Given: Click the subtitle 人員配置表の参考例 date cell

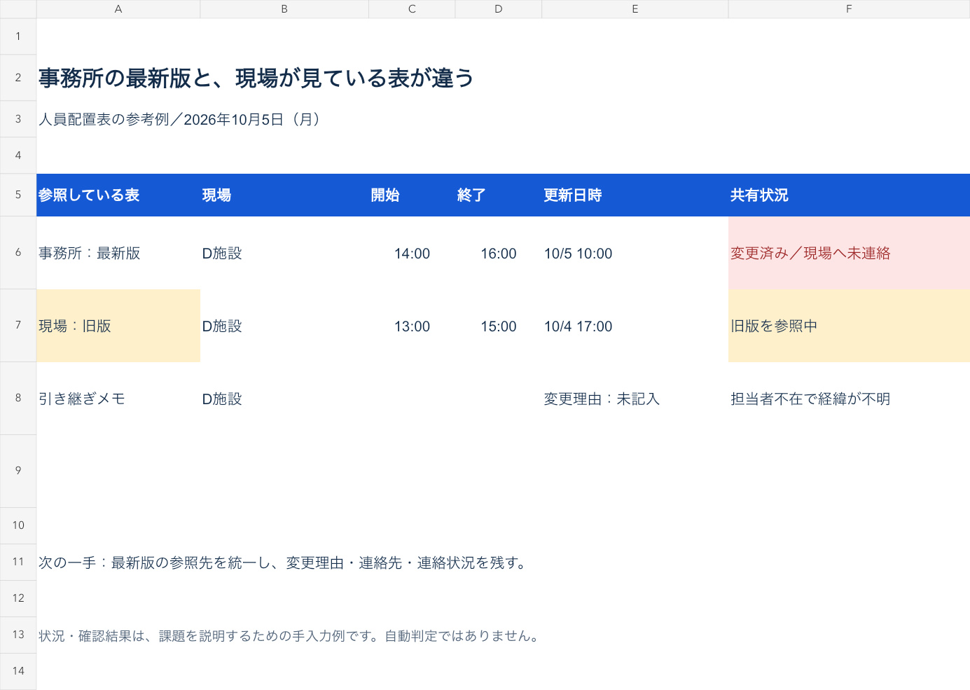Looking at the screenshot, I should [x=179, y=119].
